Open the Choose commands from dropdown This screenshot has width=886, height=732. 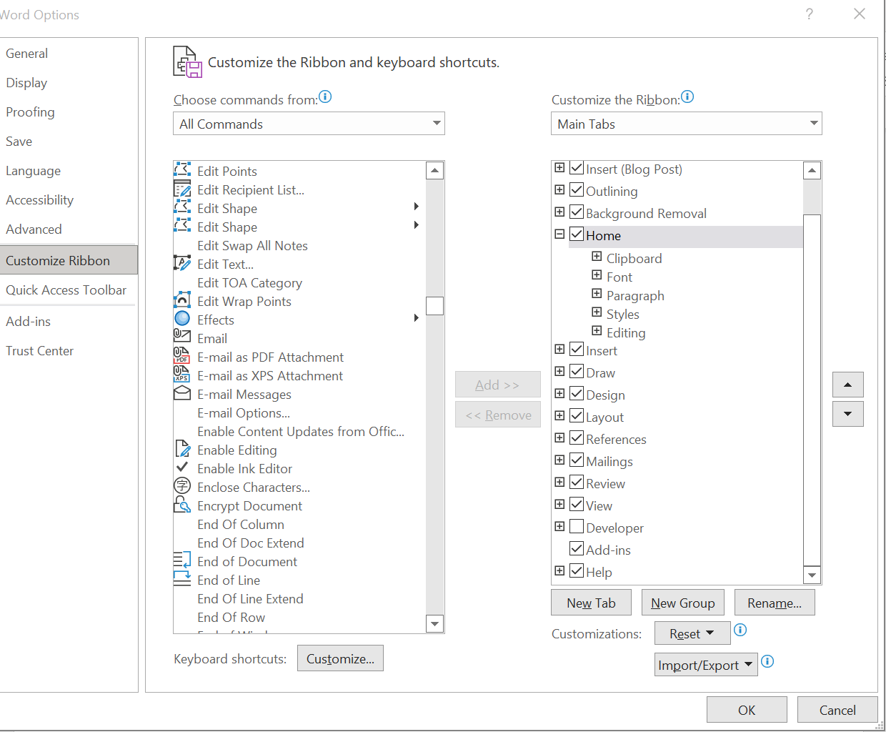(x=309, y=124)
